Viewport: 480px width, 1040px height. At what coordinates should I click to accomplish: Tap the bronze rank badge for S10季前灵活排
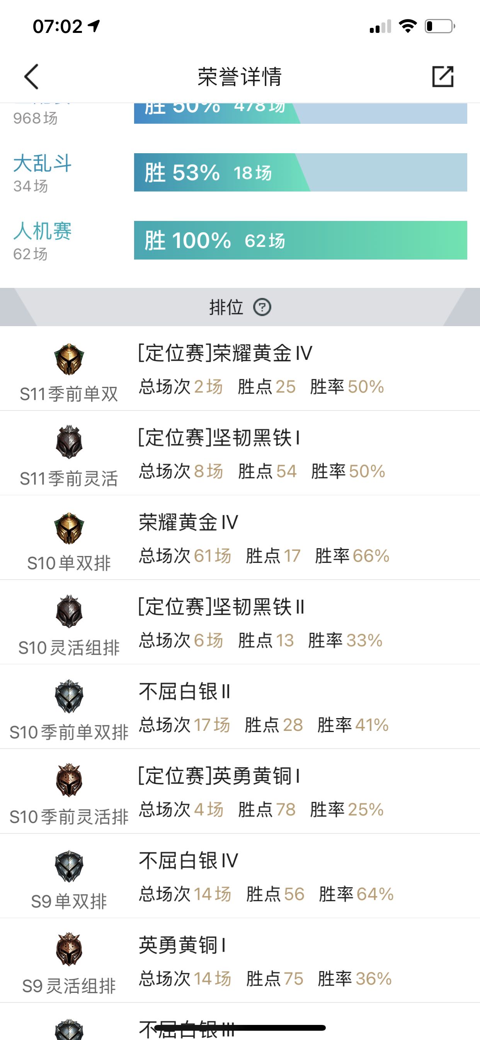(x=69, y=780)
